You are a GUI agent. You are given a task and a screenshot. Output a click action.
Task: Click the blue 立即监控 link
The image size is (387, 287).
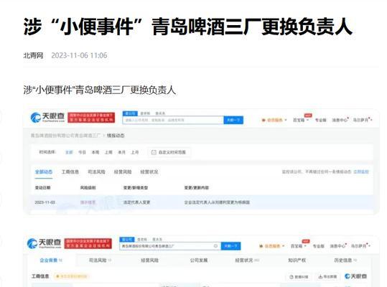click(361, 171)
